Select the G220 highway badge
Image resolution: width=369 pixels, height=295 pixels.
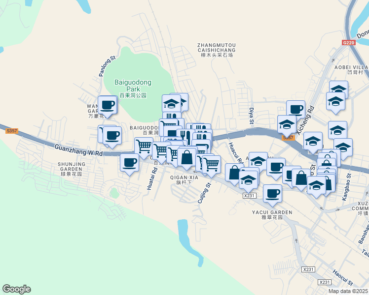tap(348, 43)
